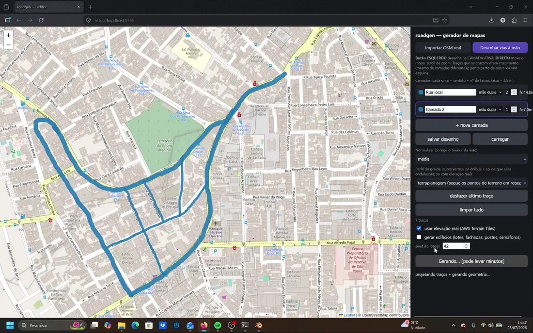Image resolution: width=533 pixels, height=333 pixels.
Task: Edit the Rua local layer name field
Action: click(x=451, y=92)
